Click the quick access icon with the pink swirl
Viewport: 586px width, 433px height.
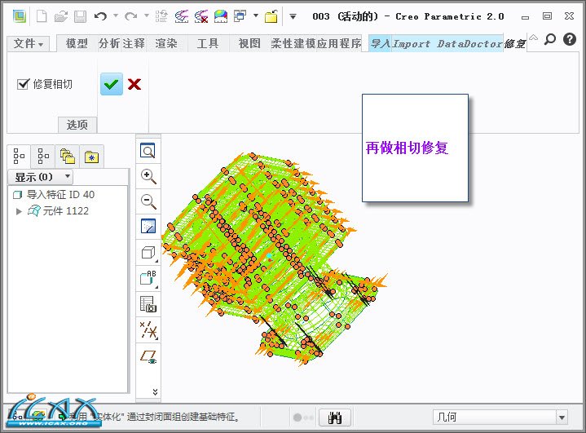pos(182,16)
